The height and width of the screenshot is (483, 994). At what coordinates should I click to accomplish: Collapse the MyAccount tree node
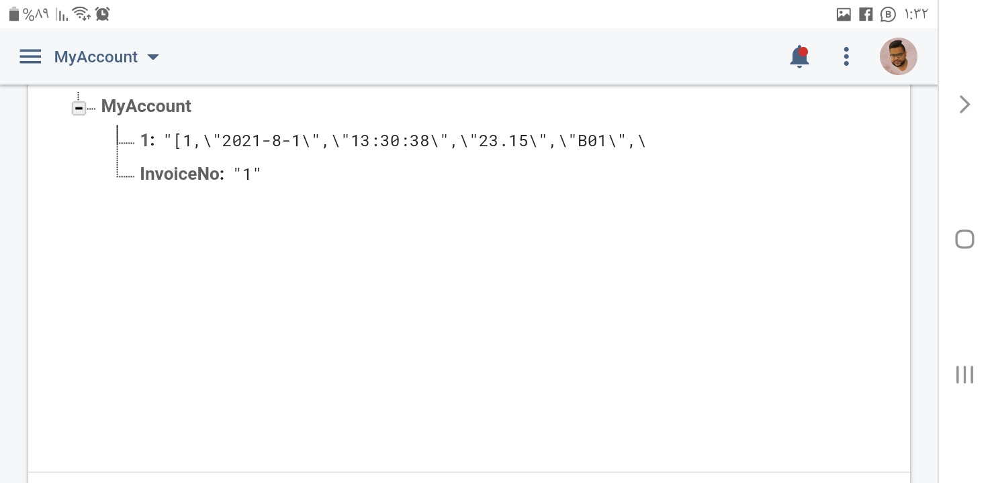tap(79, 108)
